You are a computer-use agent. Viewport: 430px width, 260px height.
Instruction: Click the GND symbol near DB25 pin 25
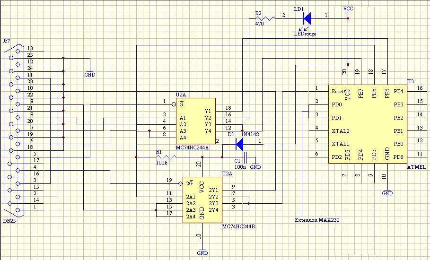[90, 73]
